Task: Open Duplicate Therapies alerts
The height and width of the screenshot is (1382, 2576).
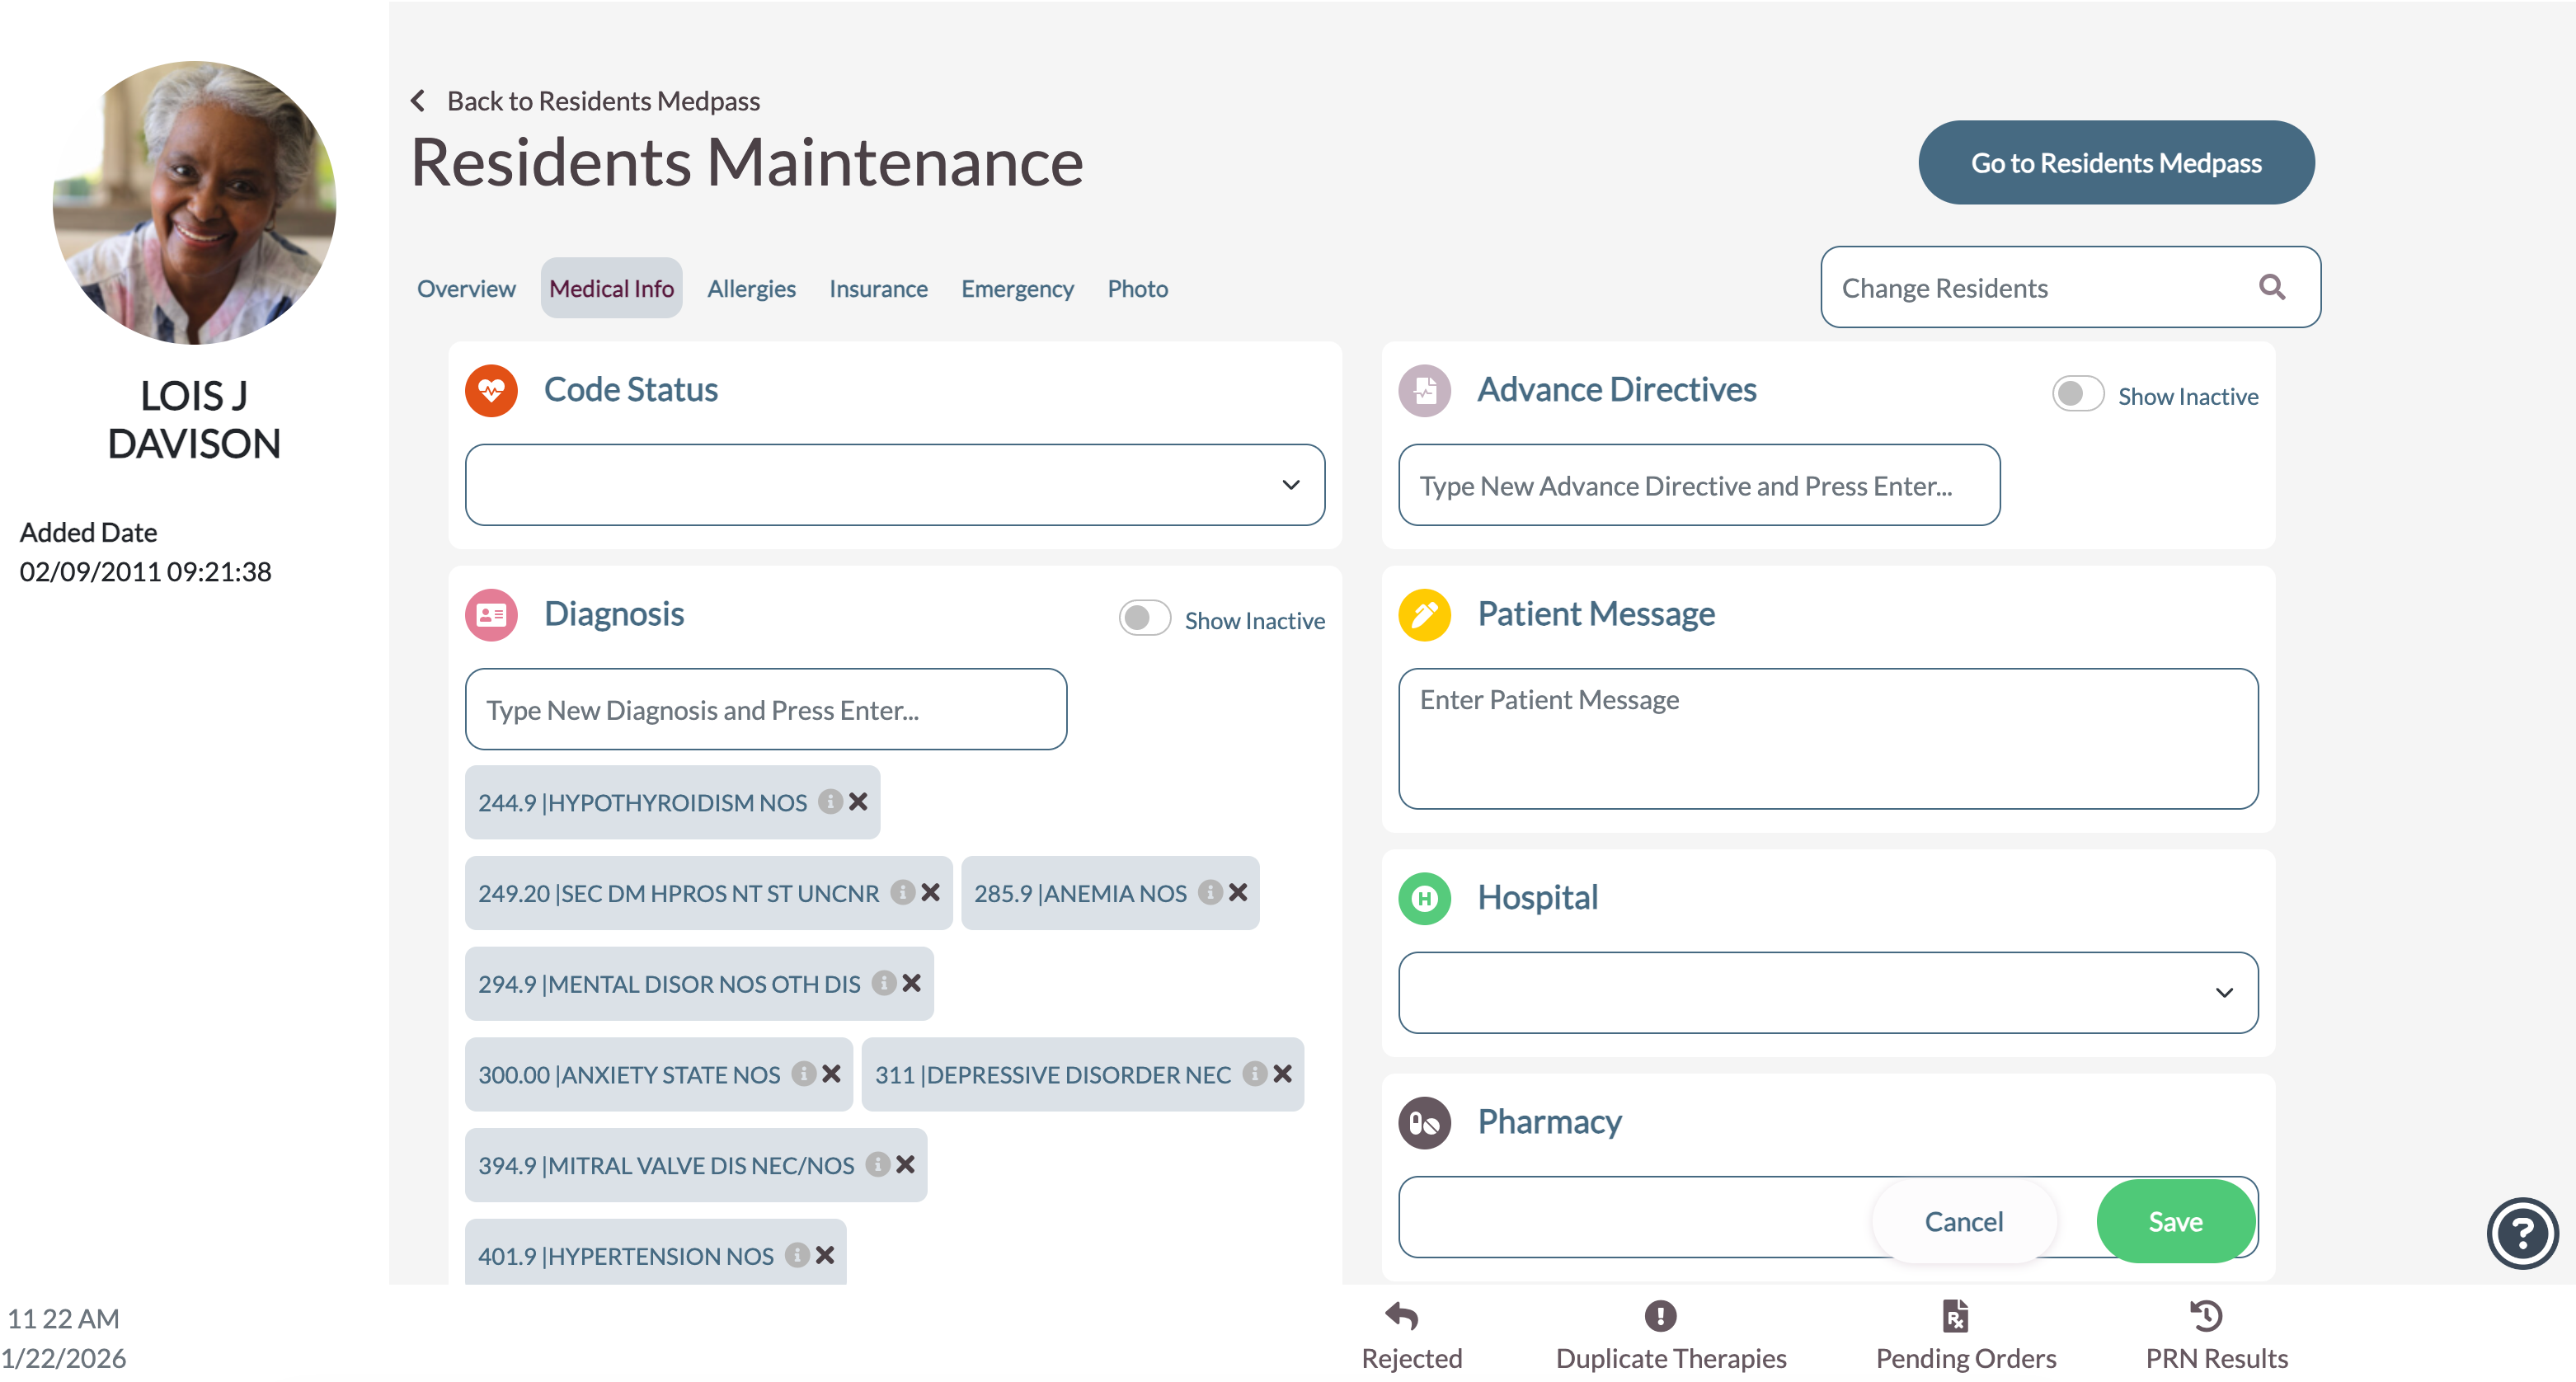Action: tap(1660, 1316)
